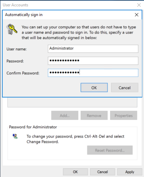Click Cancel at the bottom of User Accounts
The height and width of the screenshot is (177, 144).
pyautogui.click(x=103, y=172)
